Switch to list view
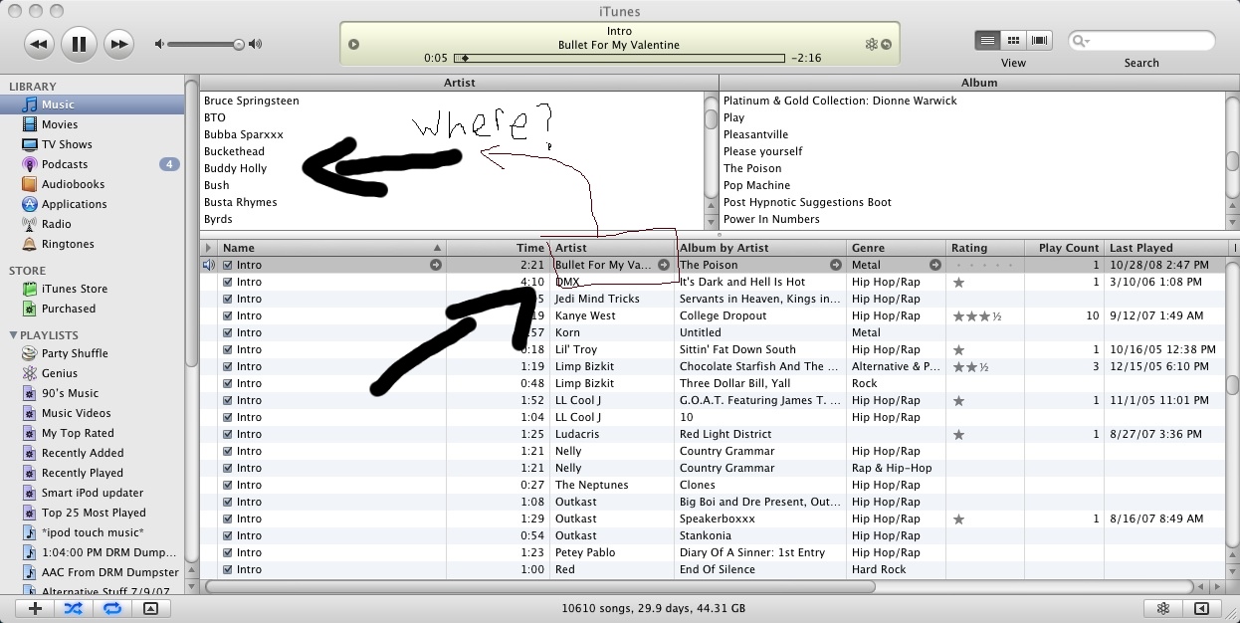The image size is (1240, 623). point(986,41)
